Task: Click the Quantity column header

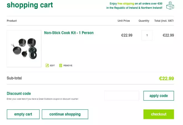Action: coord(144,21)
